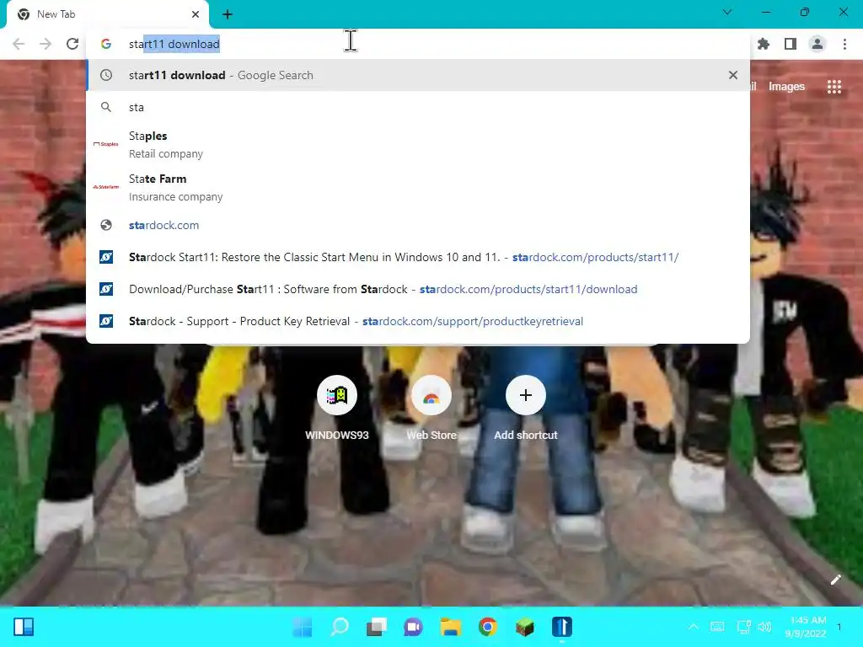This screenshot has height=647, width=863.
Task: Open the Windows Start button
Action: [x=303, y=627]
